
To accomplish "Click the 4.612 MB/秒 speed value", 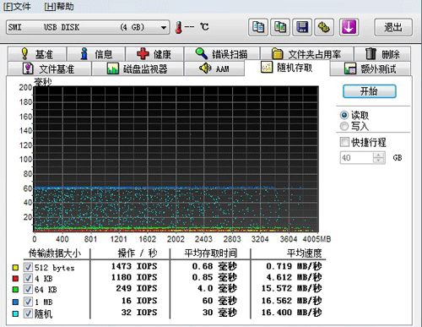I will pyautogui.click(x=294, y=277).
